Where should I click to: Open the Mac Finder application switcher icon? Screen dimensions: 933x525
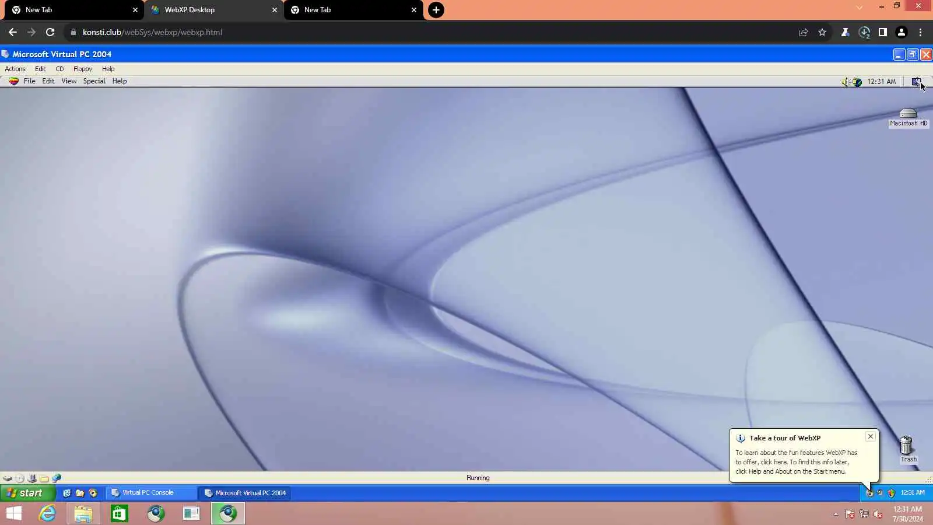[917, 82]
